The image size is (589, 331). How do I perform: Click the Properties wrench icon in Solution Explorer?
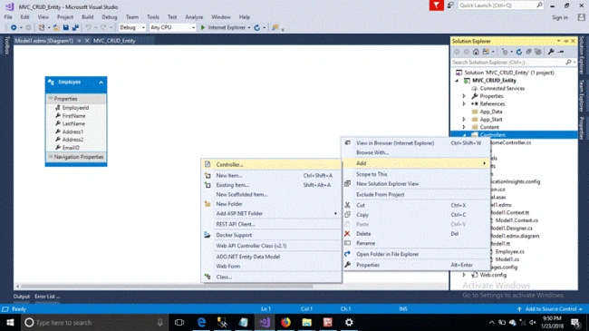tap(551, 52)
